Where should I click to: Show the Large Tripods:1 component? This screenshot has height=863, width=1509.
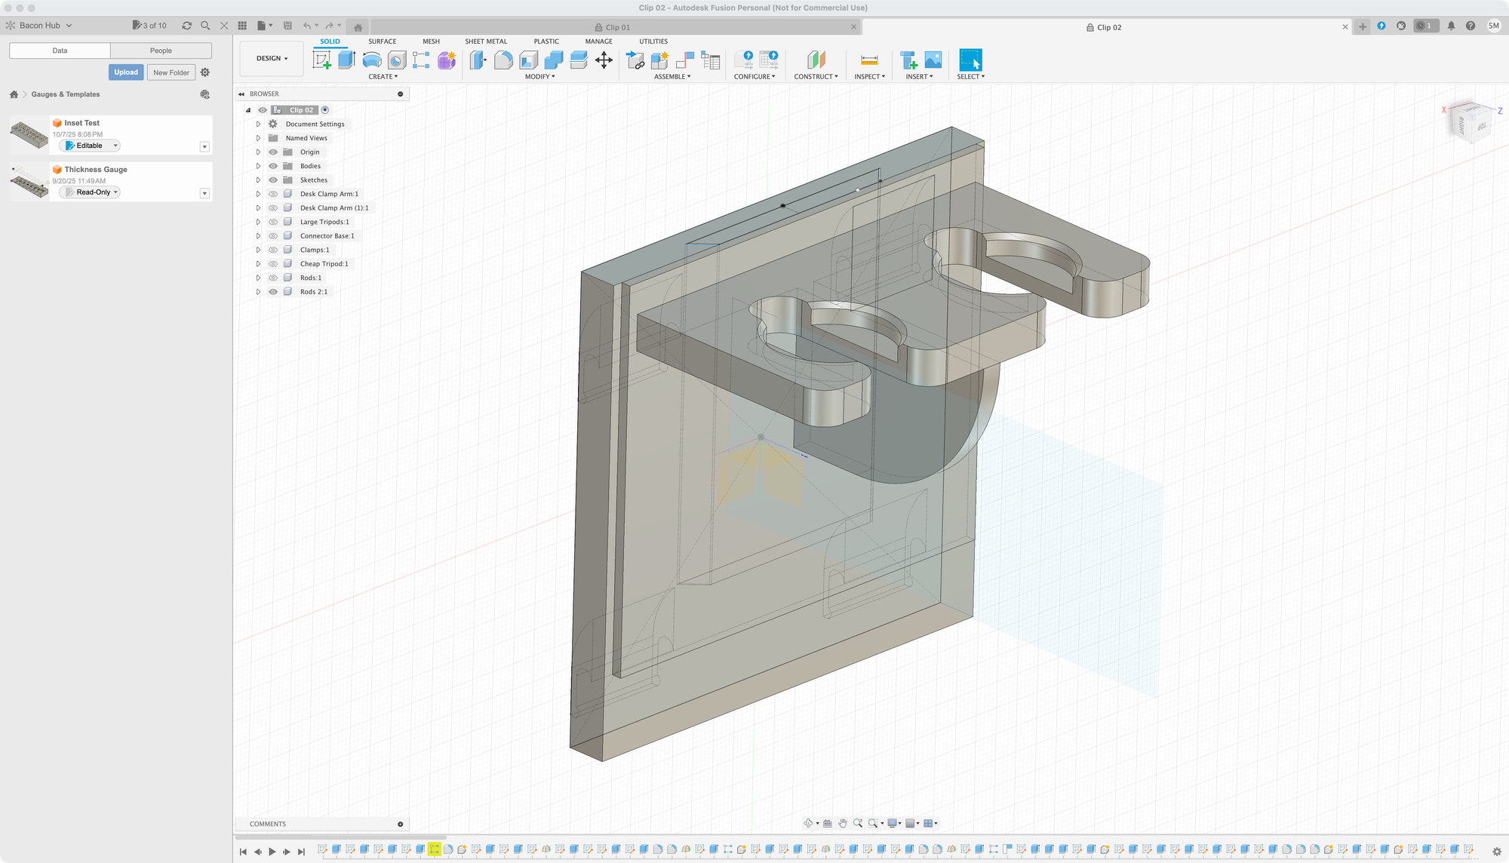click(273, 222)
